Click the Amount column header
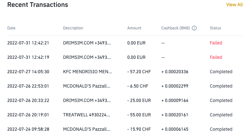The width and height of the screenshot is (247, 135). [x=134, y=28]
